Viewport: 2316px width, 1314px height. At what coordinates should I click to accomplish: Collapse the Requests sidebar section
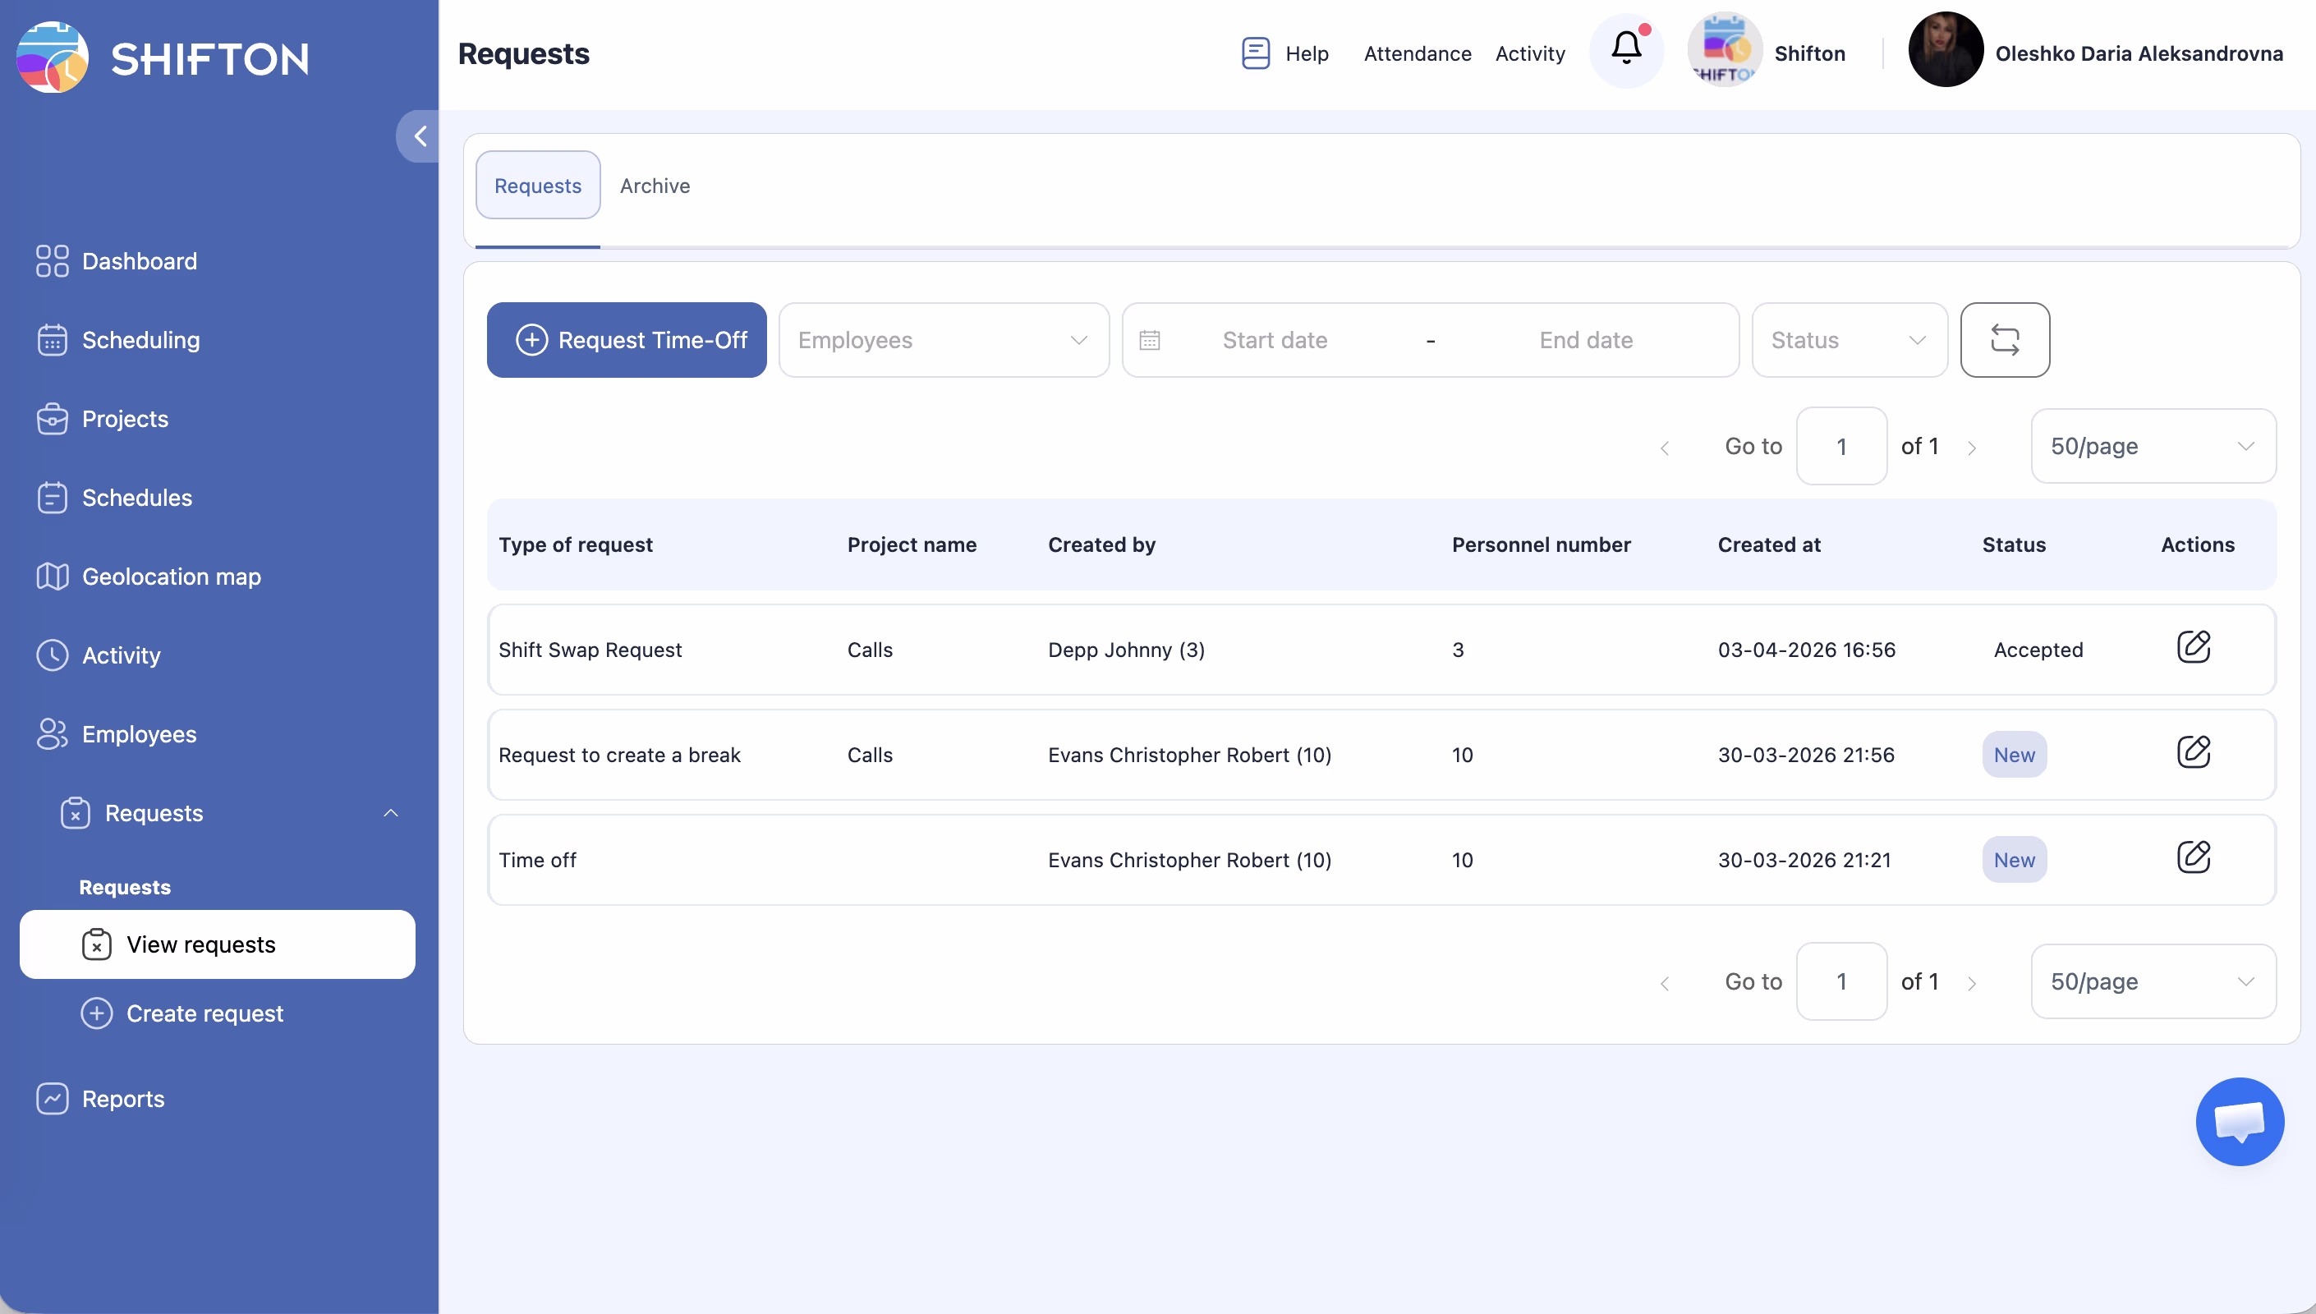[391, 813]
